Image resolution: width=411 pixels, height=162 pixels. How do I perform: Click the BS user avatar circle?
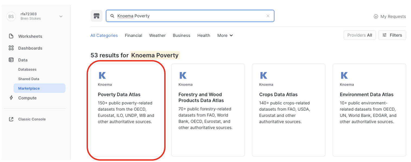coord(11,16)
